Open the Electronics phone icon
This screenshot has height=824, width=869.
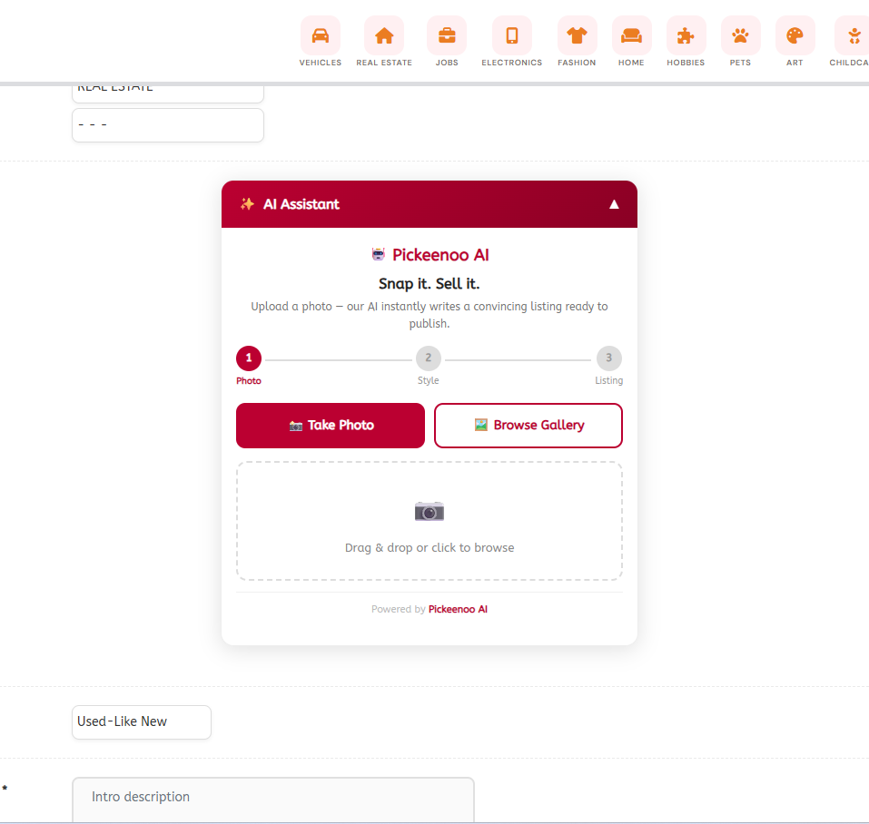click(x=512, y=35)
